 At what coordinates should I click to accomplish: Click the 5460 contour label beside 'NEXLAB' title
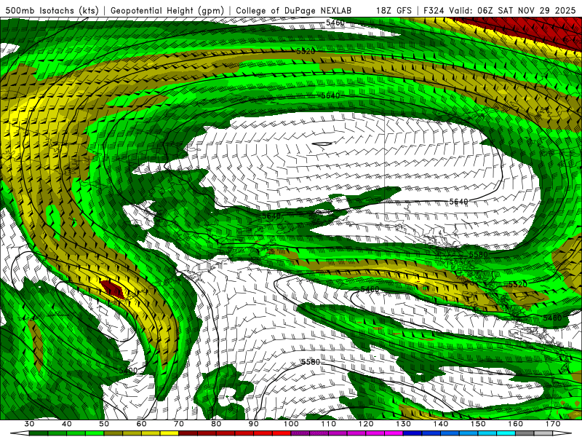click(335, 23)
